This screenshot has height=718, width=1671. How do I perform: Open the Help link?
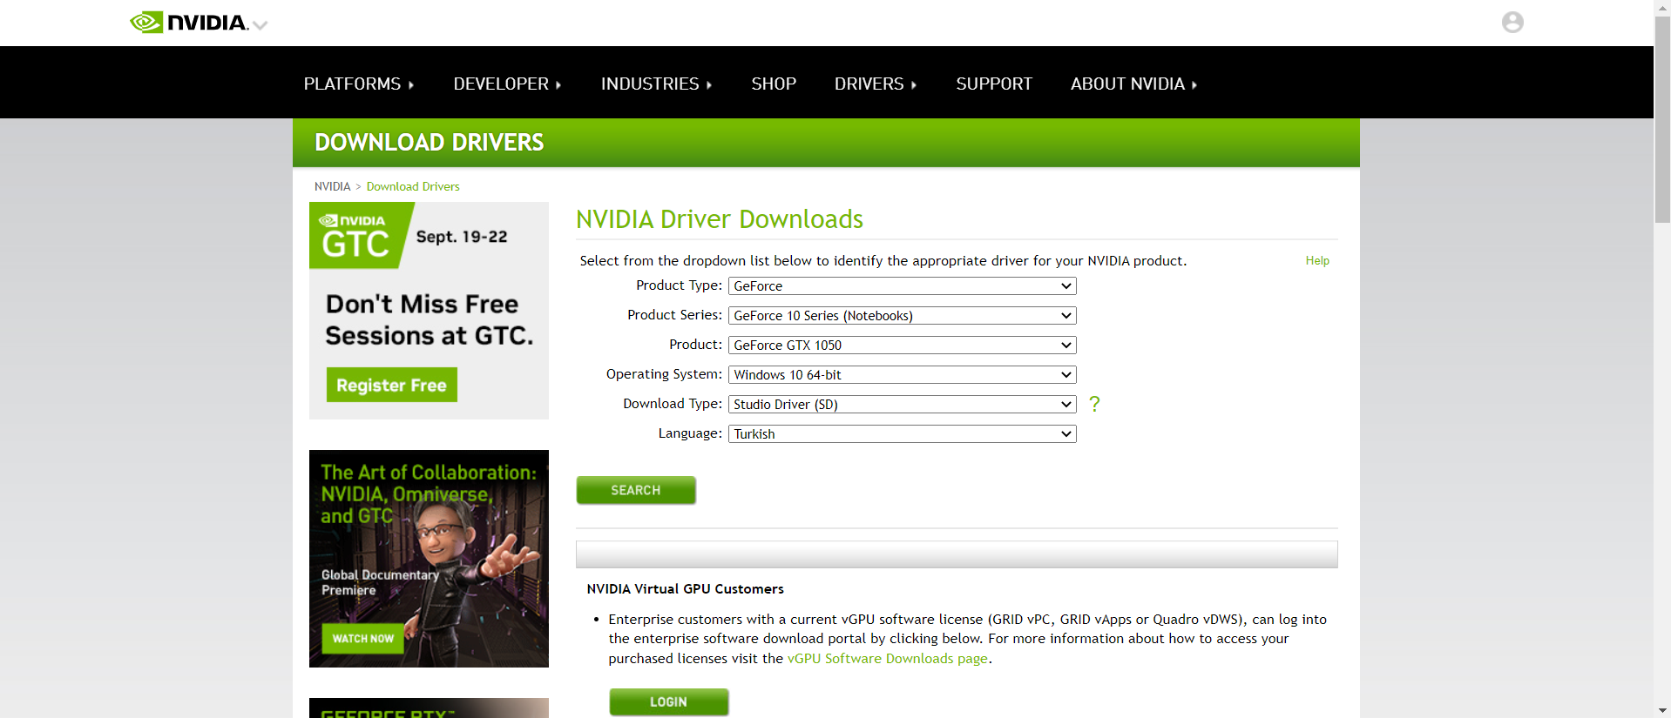tap(1317, 261)
